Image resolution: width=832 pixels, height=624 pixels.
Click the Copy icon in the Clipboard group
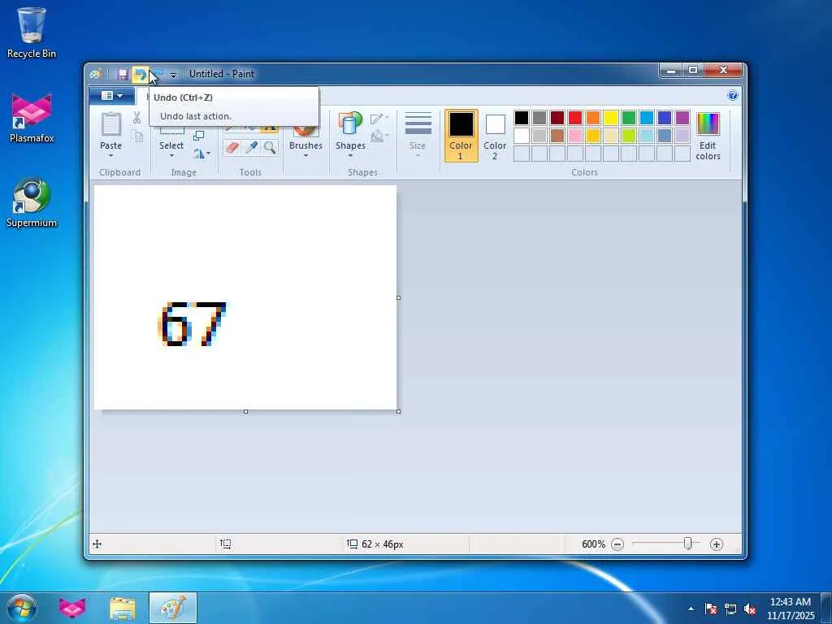[136, 136]
